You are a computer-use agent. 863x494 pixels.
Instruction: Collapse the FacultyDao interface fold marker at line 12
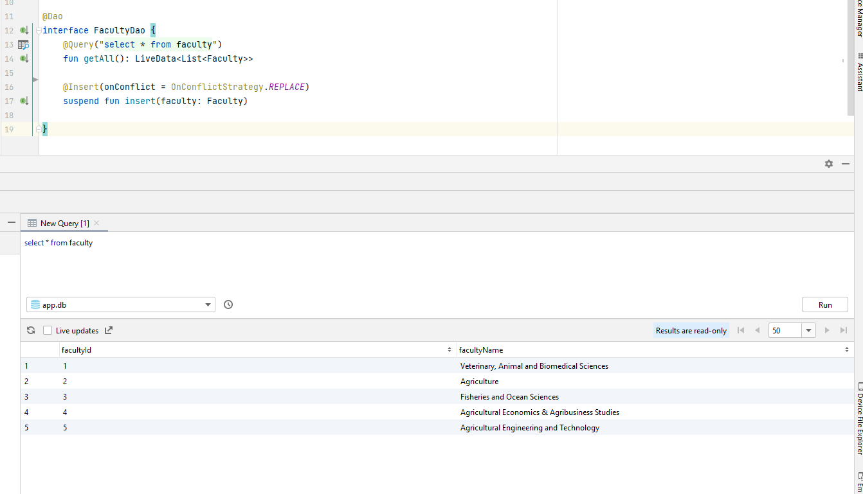coord(39,30)
